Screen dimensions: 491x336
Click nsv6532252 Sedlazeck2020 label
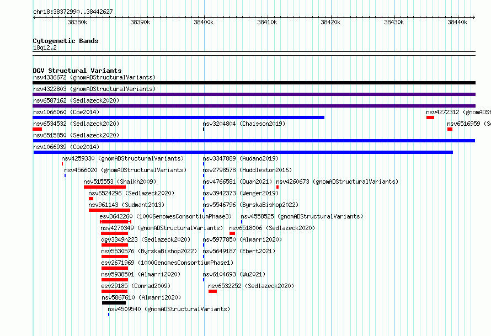(x=251, y=286)
